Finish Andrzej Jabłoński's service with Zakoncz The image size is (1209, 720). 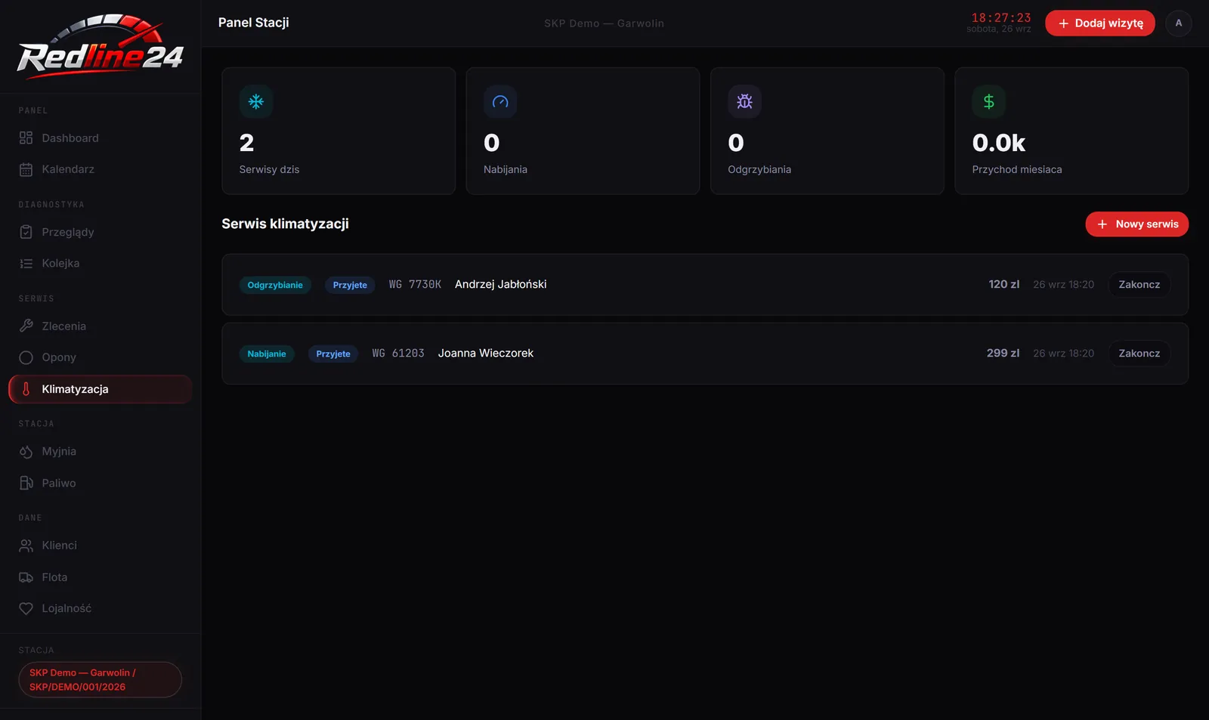point(1139,285)
